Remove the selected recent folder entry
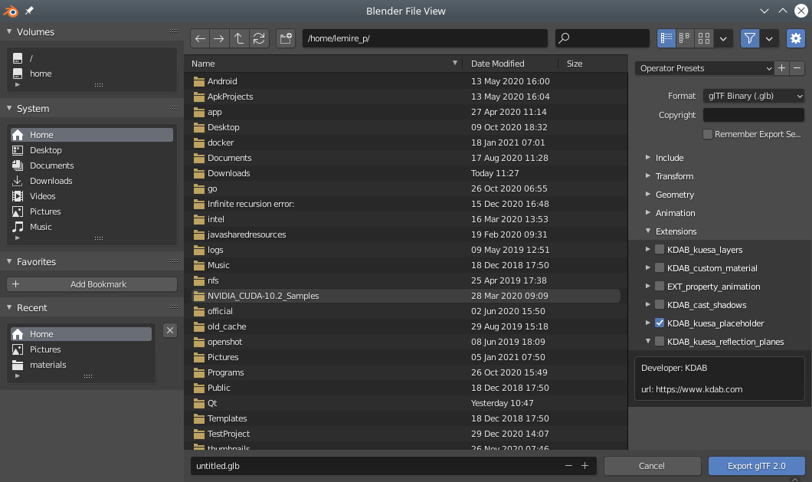Image resolution: width=812 pixels, height=482 pixels. point(170,330)
